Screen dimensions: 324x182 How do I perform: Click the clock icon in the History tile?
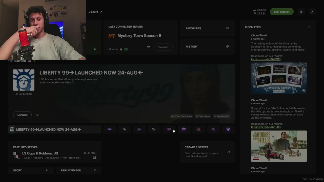pos(227,47)
